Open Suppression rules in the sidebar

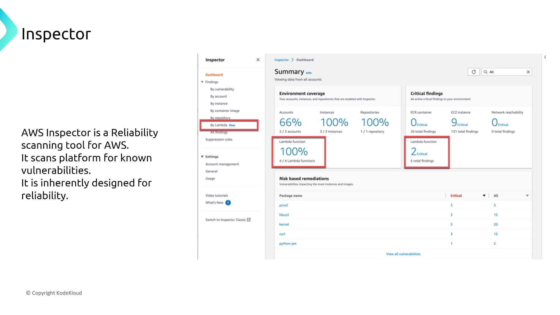(219, 139)
